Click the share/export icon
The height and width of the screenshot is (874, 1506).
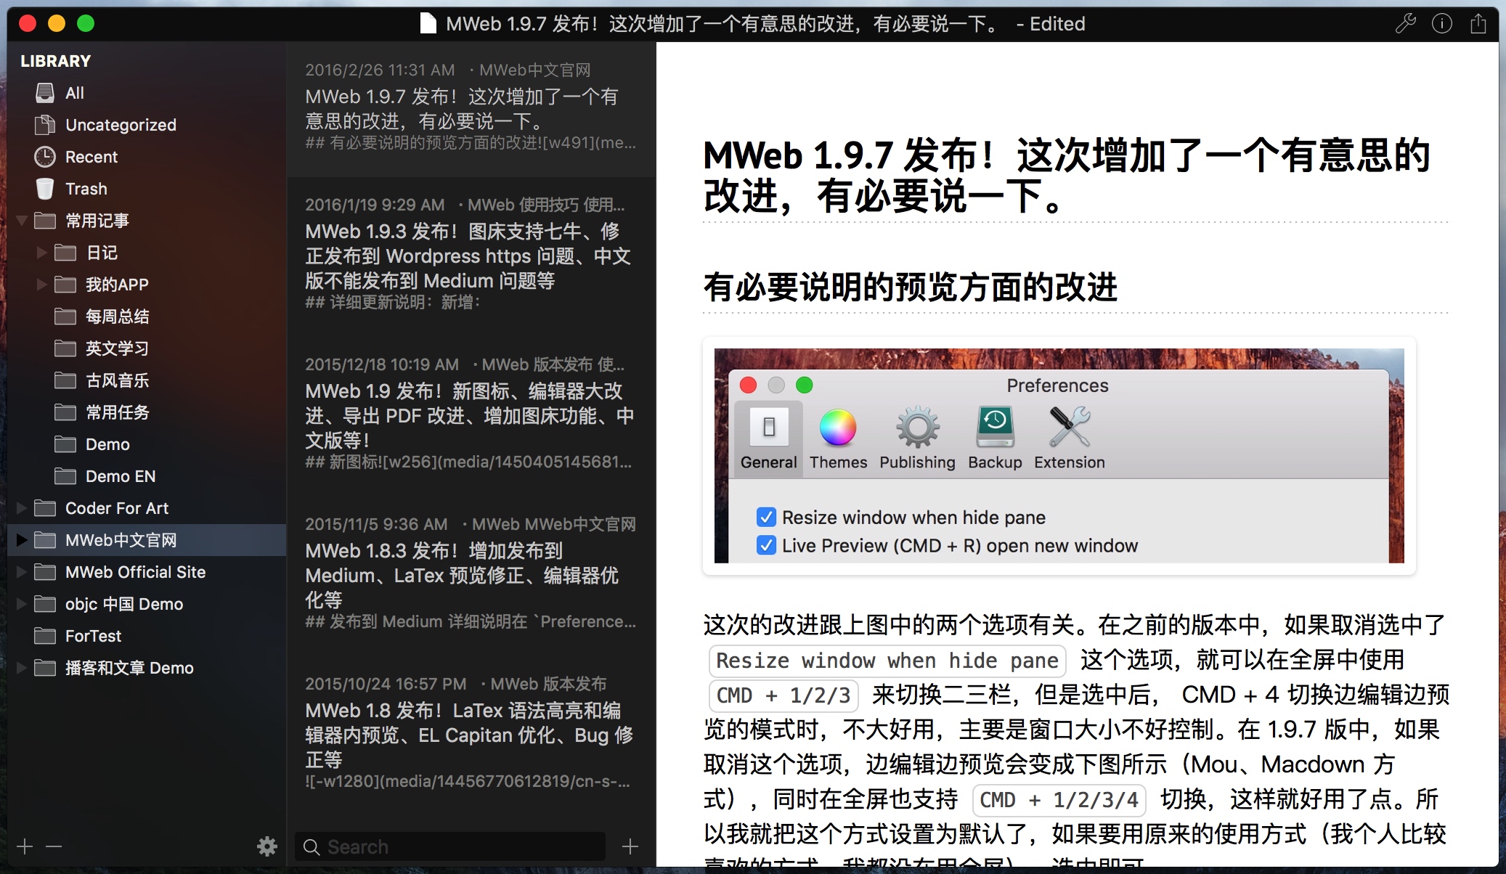(x=1478, y=24)
